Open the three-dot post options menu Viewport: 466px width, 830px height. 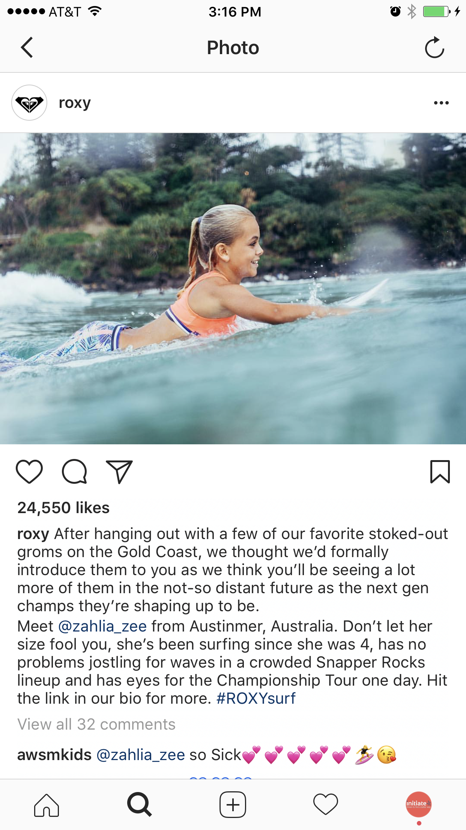(441, 103)
